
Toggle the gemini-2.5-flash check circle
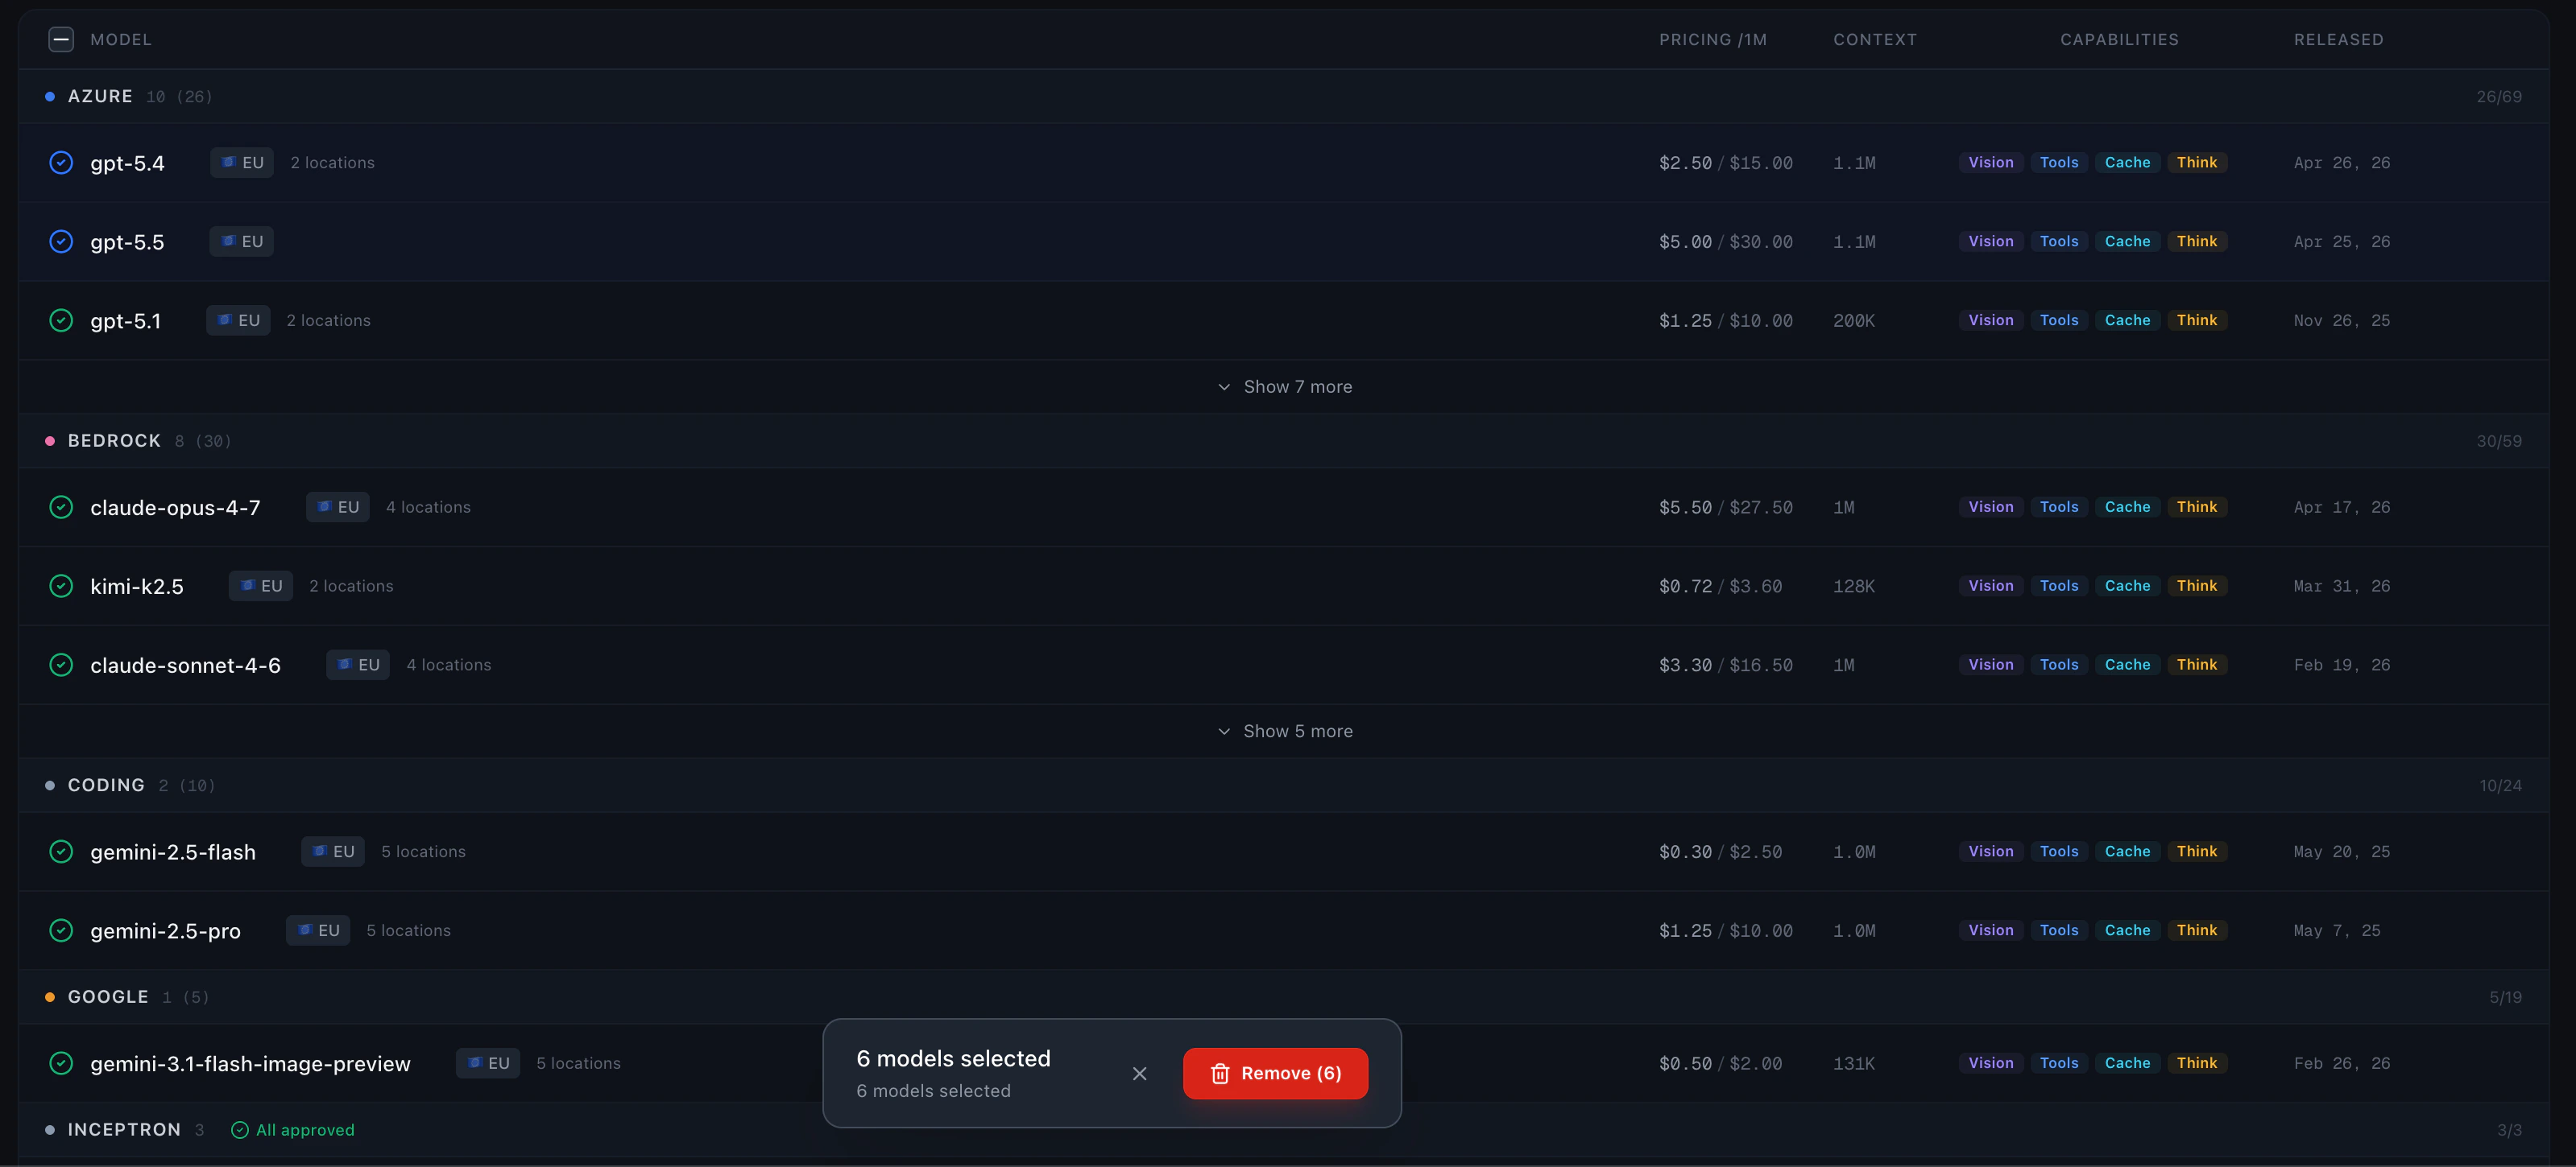(x=61, y=852)
